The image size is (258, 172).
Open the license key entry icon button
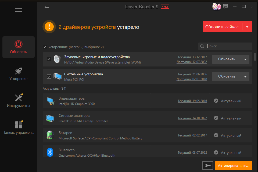pyautogui.click(x=208, y=166)
